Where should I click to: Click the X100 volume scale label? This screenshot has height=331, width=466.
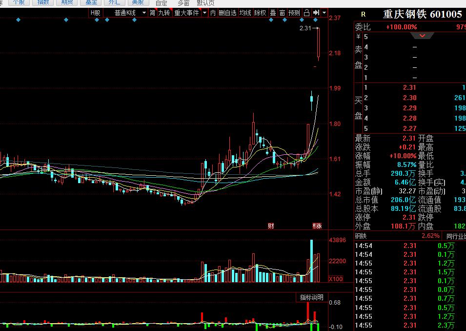[x=336, y=279]
